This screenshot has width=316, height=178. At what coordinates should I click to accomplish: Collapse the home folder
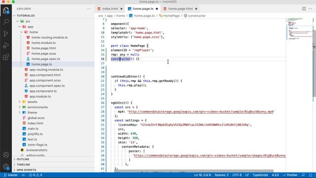pos(22,32)
